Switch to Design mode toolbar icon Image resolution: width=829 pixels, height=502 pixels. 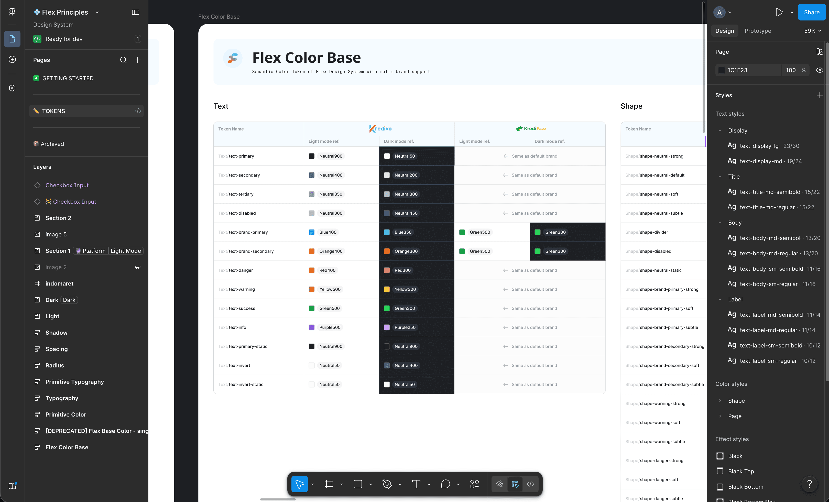click(x=515, y=484)
